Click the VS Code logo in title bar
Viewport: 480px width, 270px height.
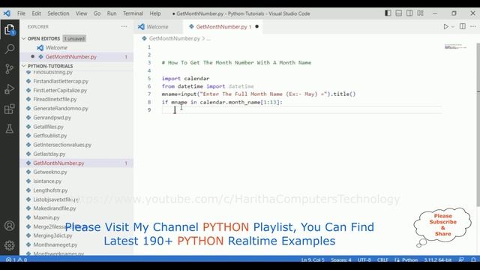point(7,13)
